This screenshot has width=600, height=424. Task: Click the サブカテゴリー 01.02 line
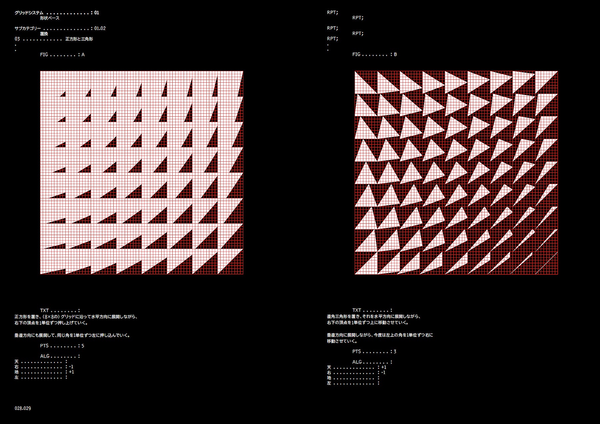60,28
